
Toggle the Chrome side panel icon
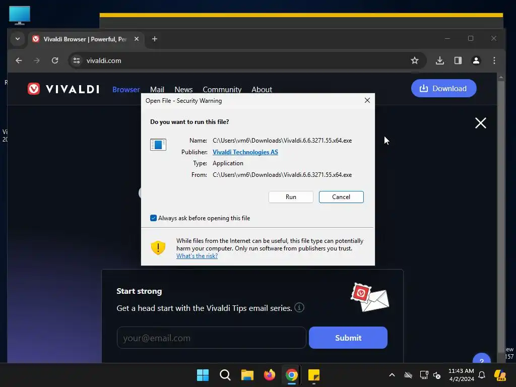click(458, 60)
